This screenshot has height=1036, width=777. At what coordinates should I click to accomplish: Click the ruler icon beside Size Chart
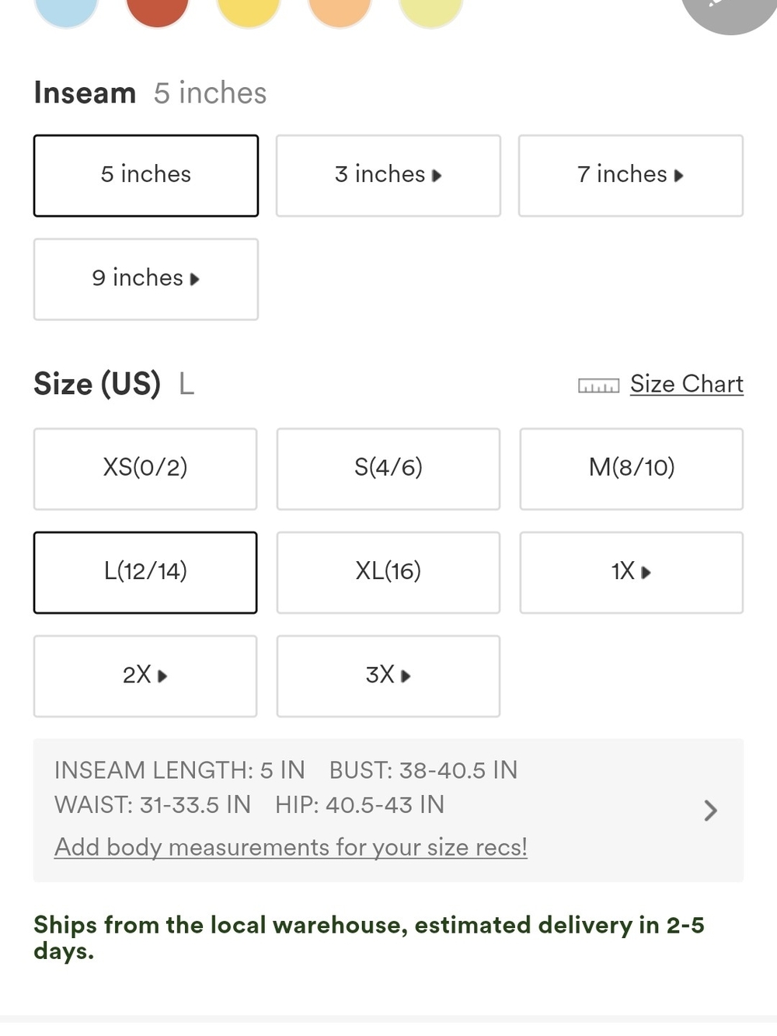(598, 385)
